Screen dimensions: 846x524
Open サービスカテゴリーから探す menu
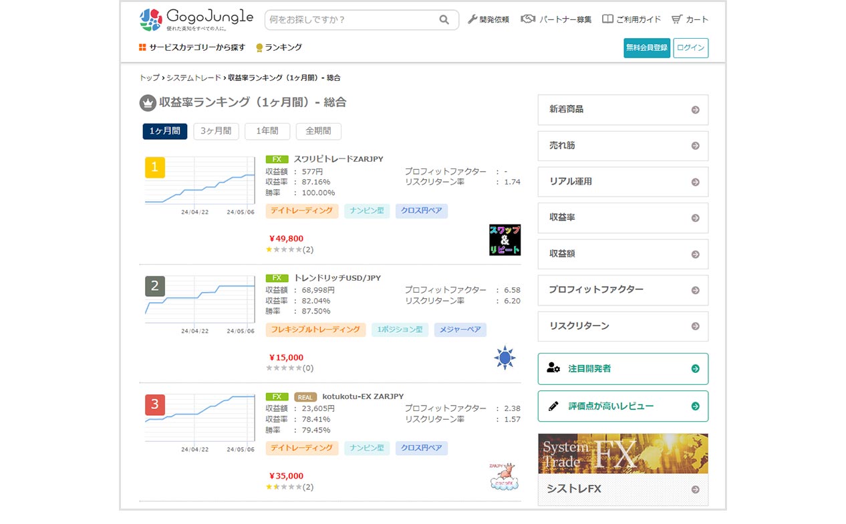coord(192,47)
